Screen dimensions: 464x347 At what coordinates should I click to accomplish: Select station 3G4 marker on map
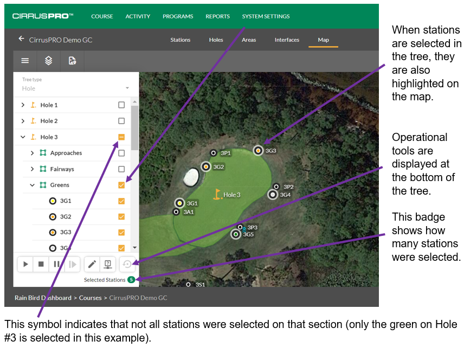[273, 195]
